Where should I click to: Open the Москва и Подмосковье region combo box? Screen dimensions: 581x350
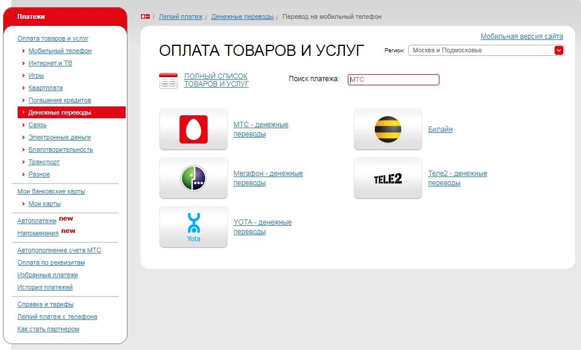click(486, 51)
